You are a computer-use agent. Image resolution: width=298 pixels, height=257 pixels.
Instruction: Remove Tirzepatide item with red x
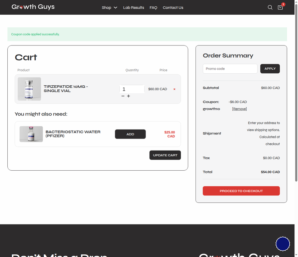click(174, 89)
